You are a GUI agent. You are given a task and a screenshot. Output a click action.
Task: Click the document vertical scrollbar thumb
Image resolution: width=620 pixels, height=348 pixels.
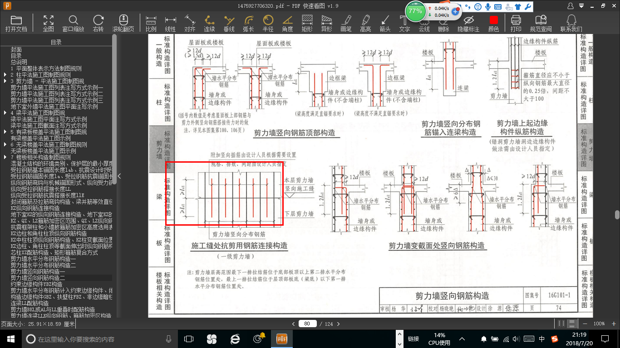[x=617, y=215]
